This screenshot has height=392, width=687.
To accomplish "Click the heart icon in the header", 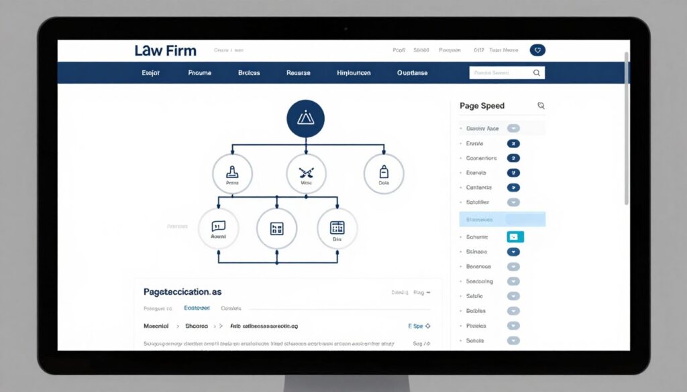I will [x=537, y=50].
